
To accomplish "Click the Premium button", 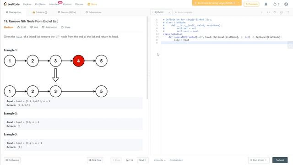I will pos(251,4).
